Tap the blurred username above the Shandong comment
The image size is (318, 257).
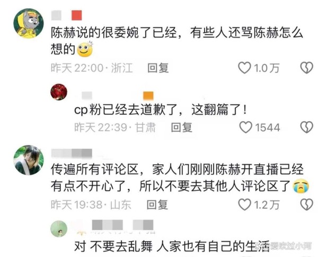coord(72,153)
